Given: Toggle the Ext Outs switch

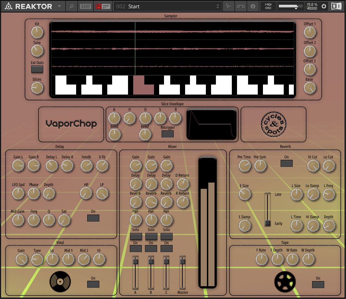Looking at the screenshot, I should click(x=37, y=69).
